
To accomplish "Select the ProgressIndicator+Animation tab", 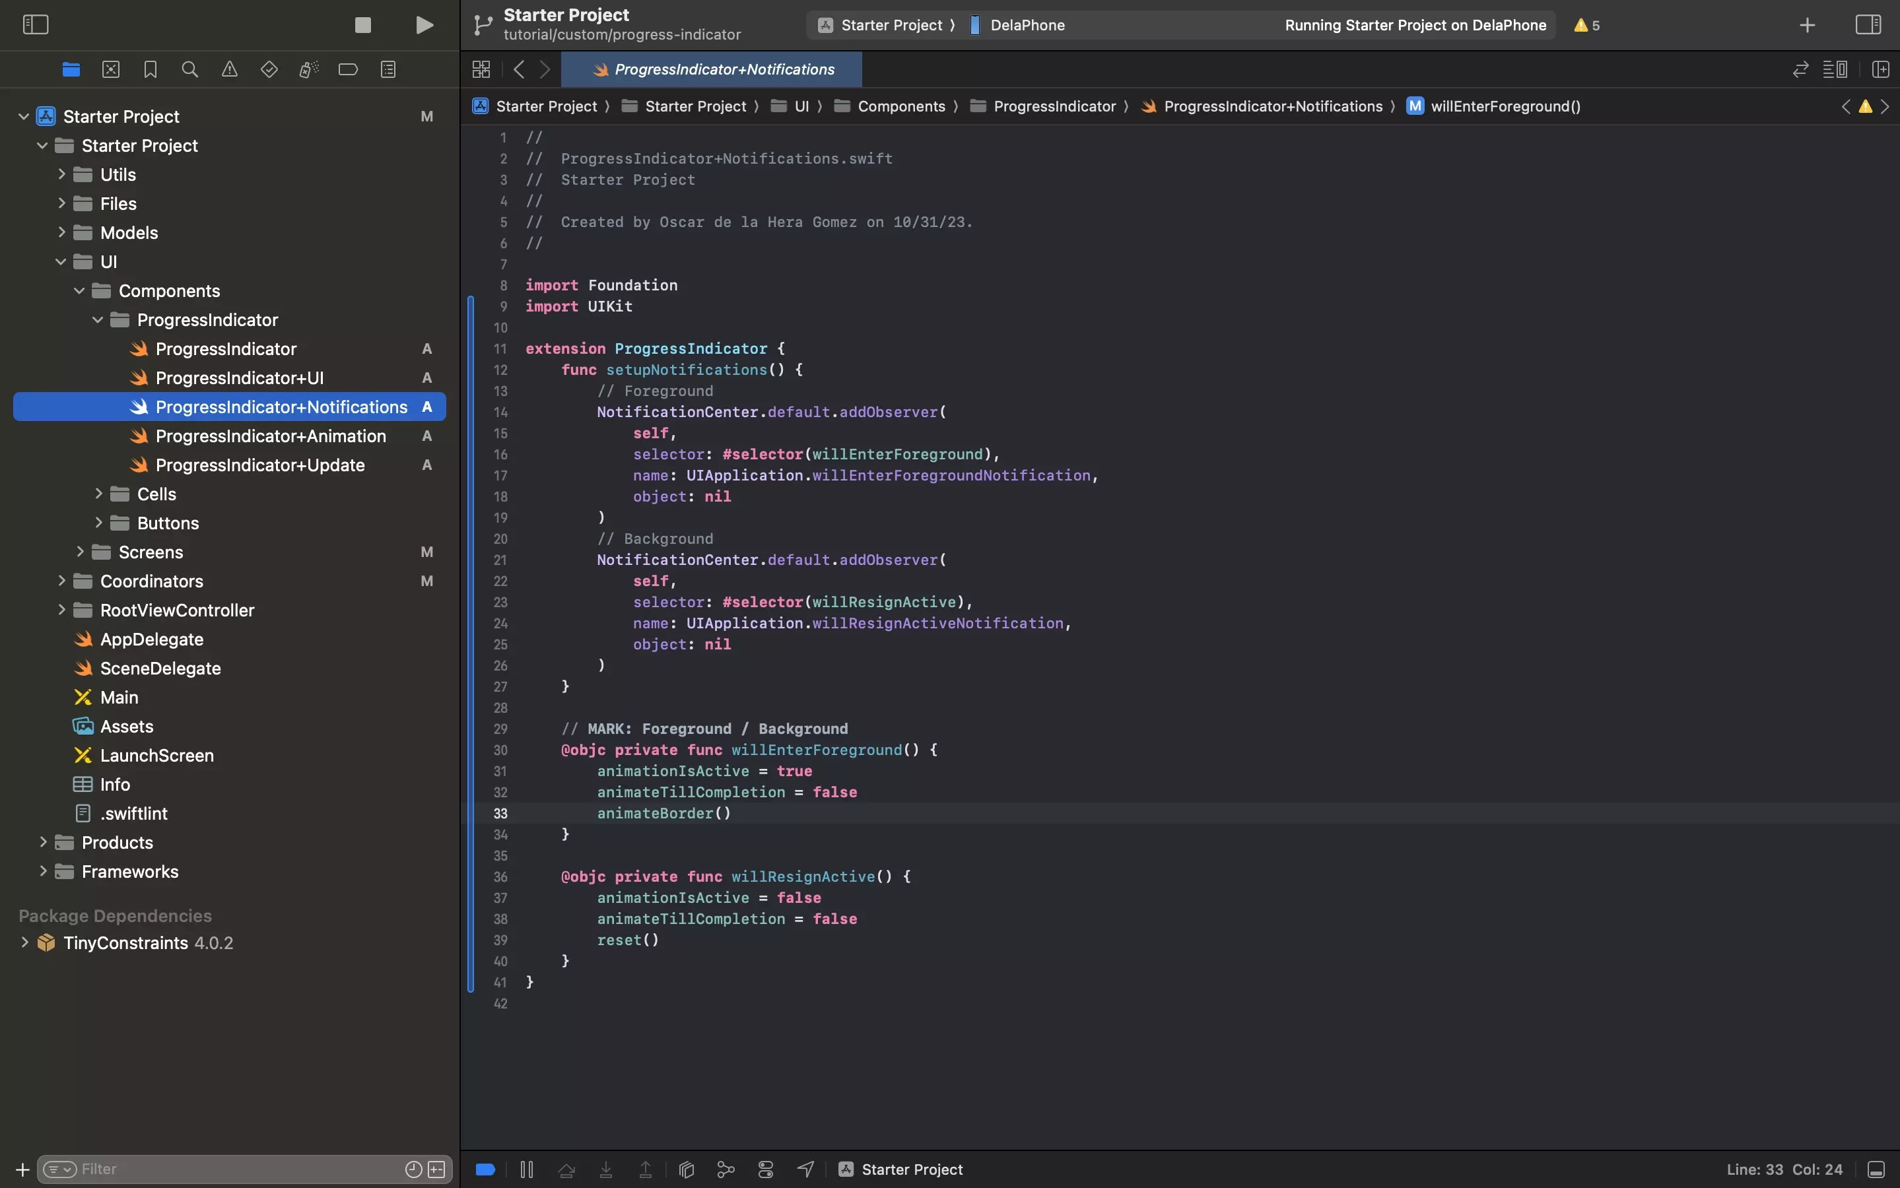I will tap(269, 435).
